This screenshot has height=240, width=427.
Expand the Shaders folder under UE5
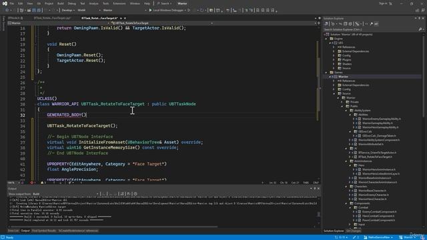click(x=334, y=64)
